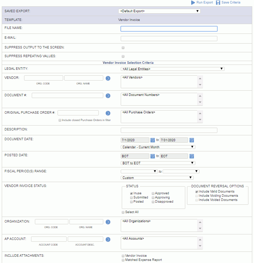Open the Saved Export dropdown

159,11
